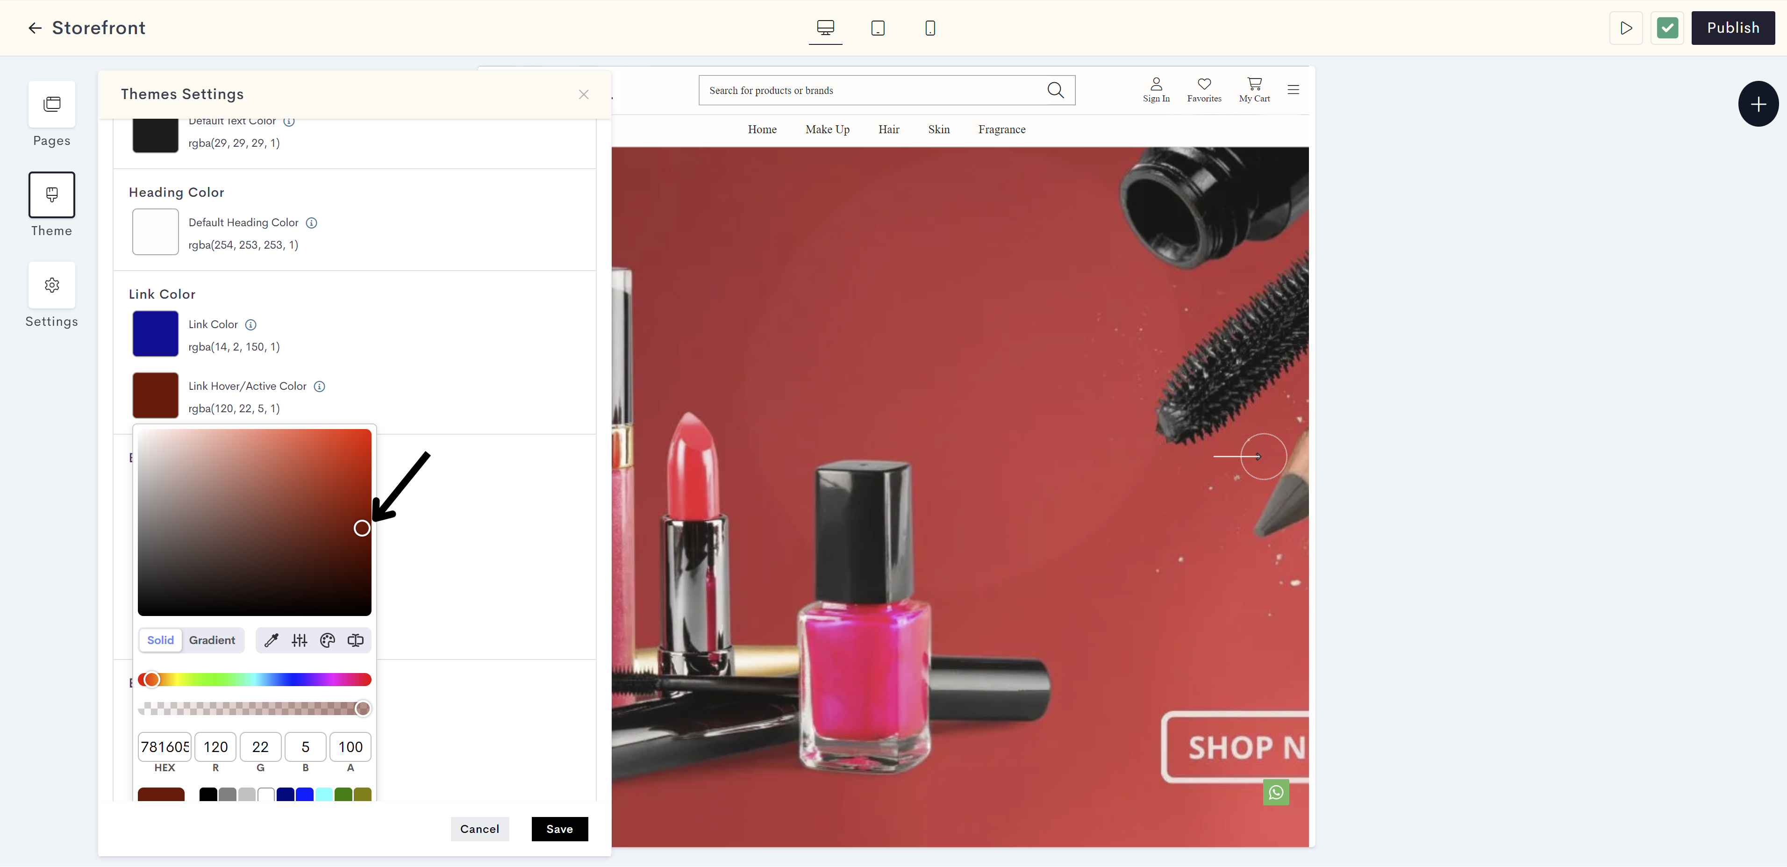Open the Make Up menu item
Screen dimensions: 1787x867
point(828,130)
